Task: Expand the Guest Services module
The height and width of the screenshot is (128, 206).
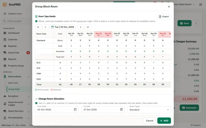Action: point(29,112)
